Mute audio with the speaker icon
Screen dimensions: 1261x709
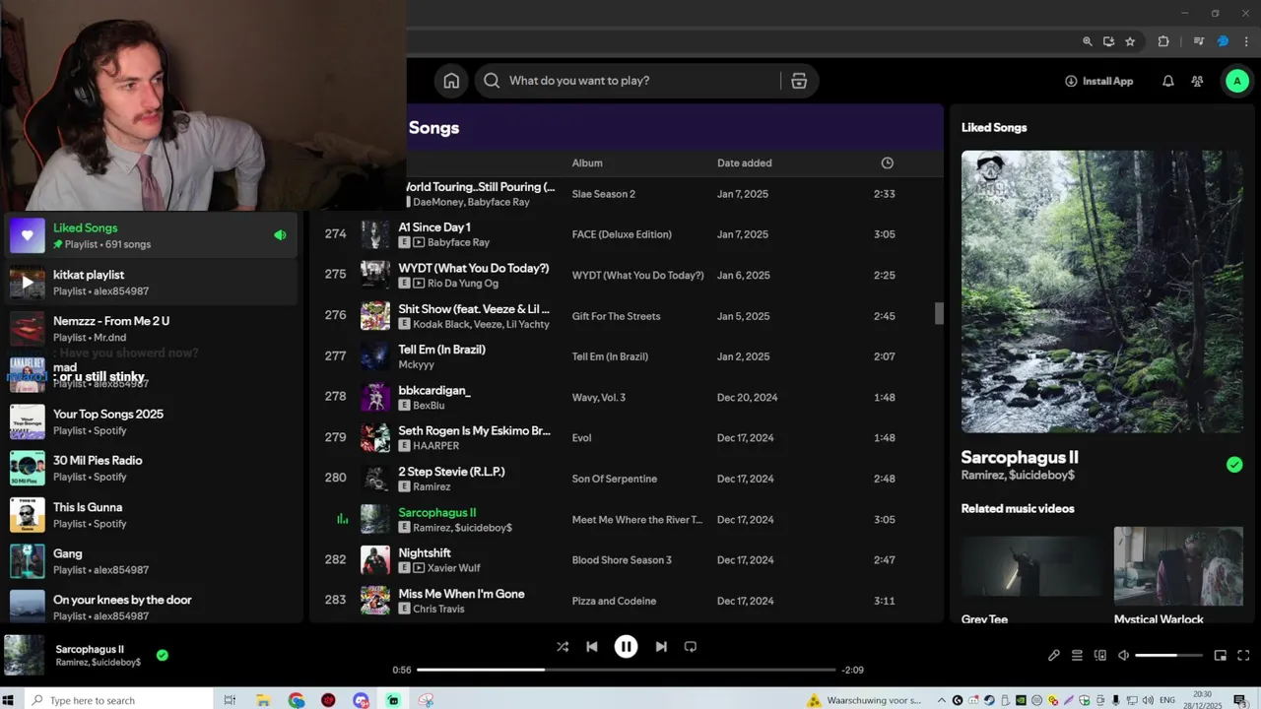1123,656
